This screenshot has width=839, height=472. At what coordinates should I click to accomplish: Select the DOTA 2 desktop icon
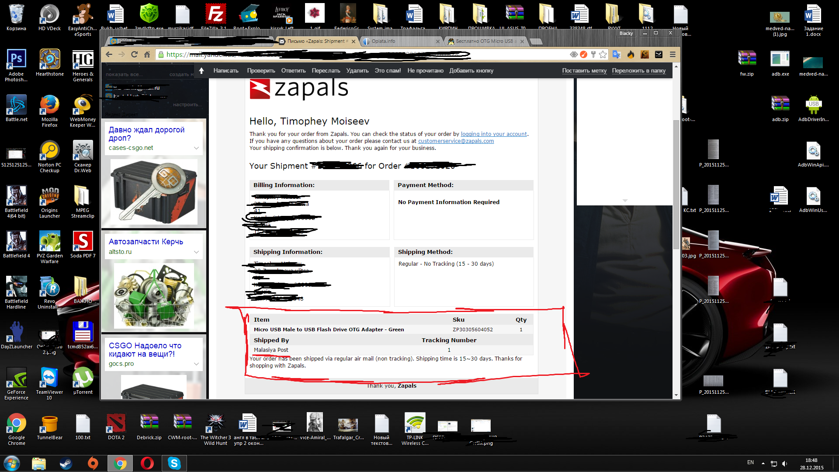[x=116, y=426]
